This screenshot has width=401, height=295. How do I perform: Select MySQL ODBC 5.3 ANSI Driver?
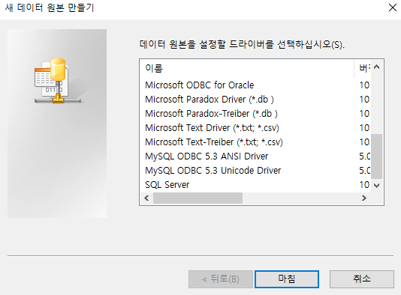click(207, 156)
